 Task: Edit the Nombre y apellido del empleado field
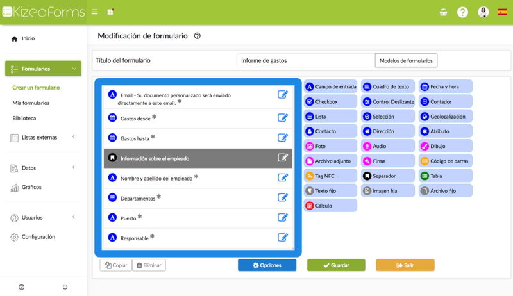point(283,177)
